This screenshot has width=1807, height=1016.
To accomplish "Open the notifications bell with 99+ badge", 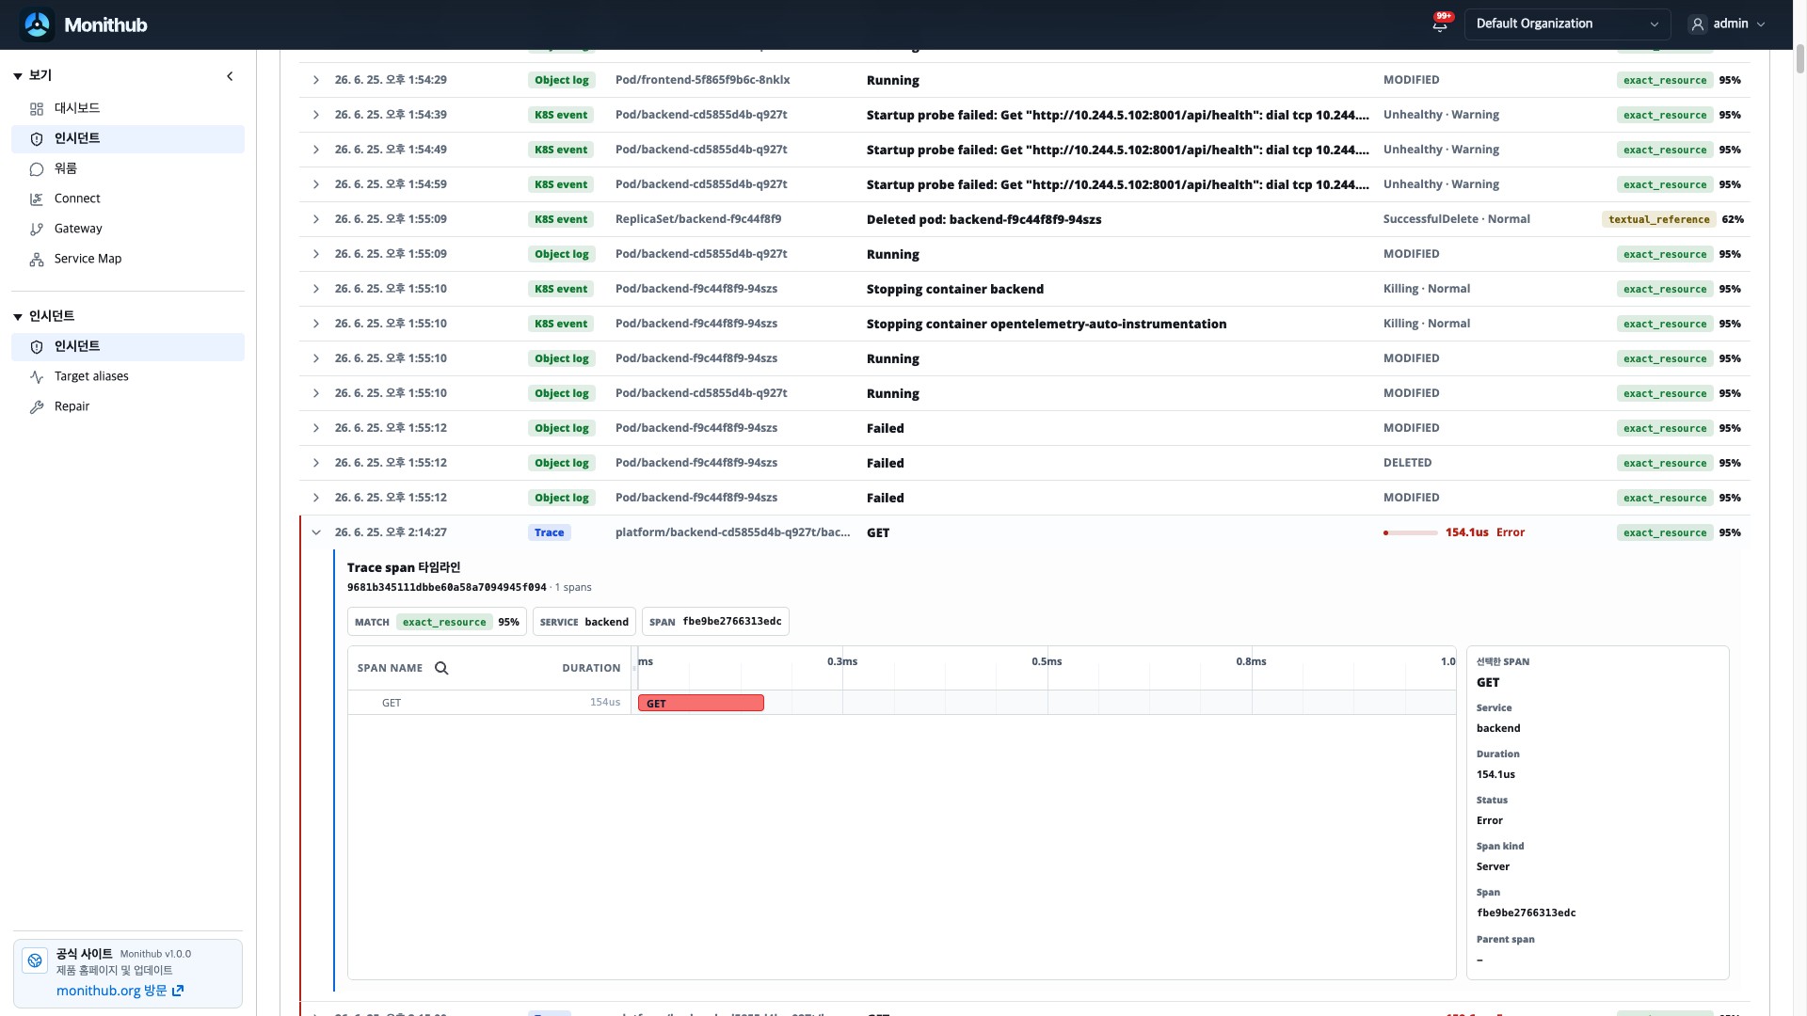I will (x=1440, y=24).
